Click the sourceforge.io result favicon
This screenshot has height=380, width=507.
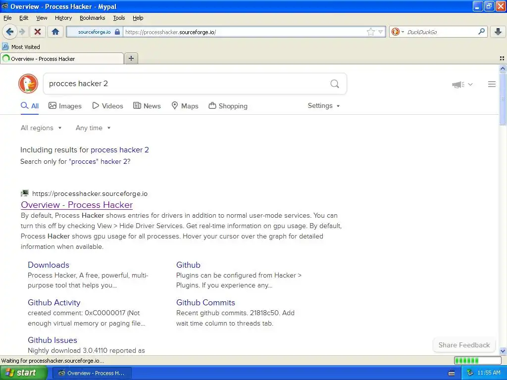[x=25, y=193]
